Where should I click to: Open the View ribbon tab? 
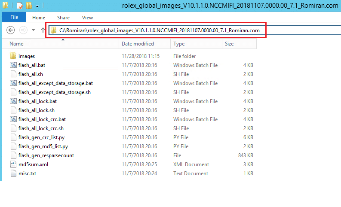(87, 18)
